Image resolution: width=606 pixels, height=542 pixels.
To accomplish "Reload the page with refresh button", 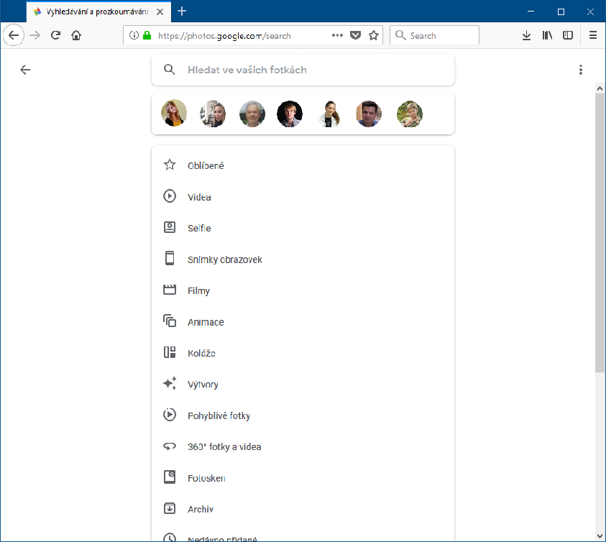I will (55, 35).
